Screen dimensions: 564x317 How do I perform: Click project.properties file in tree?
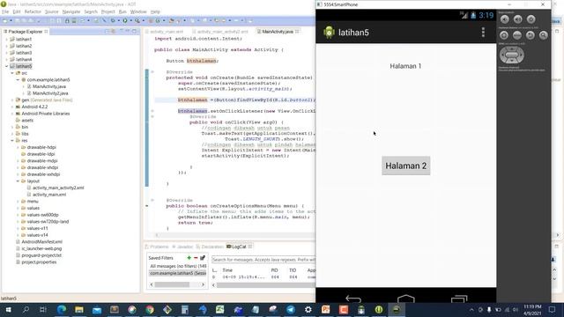tap(39, 262)
